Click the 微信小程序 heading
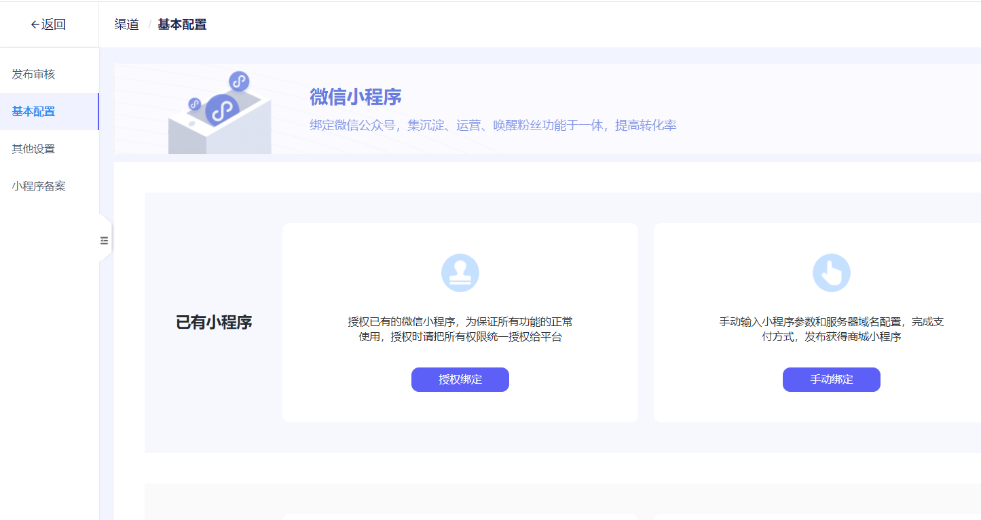The height and width of the screenshot is (520, 981). tap(356, 97)
